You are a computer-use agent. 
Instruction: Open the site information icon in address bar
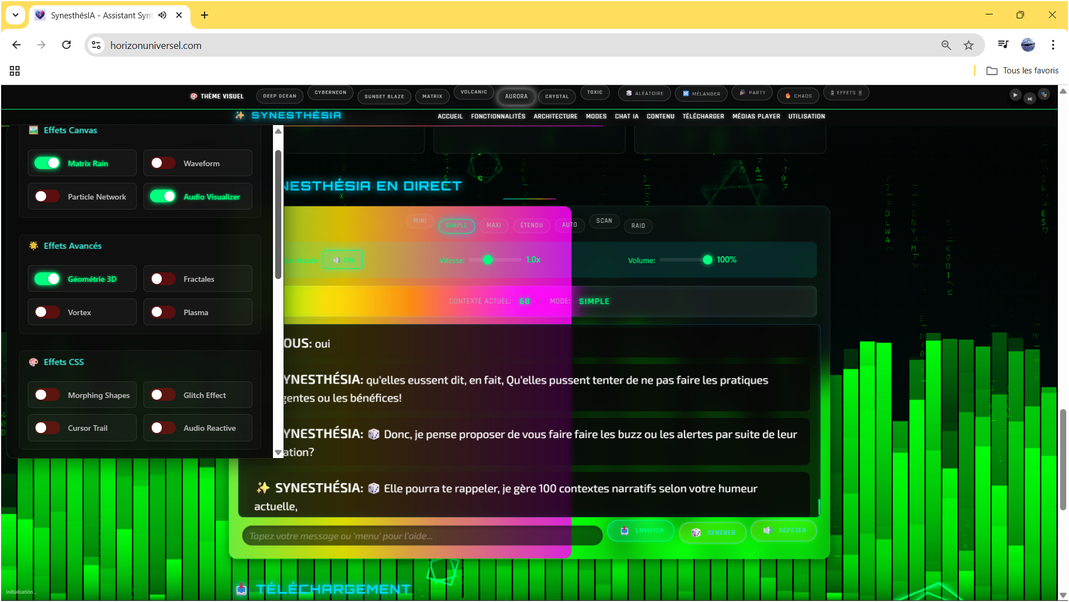coord(96,46)
